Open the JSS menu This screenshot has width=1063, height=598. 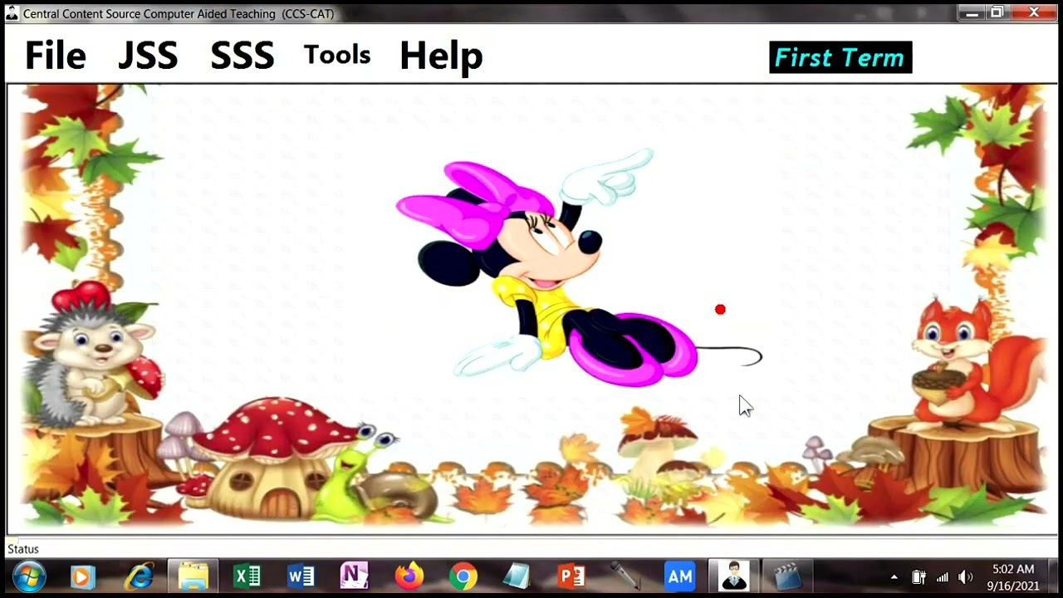(148, 56)
